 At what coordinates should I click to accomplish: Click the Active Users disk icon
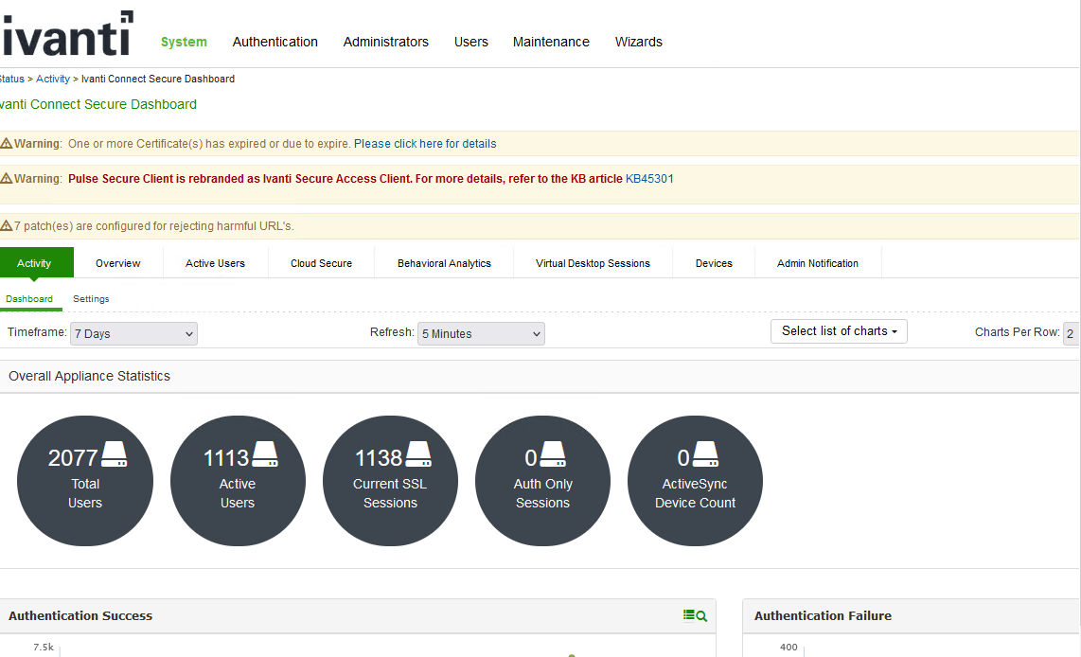pyautogui.click(x=265, y=455)
